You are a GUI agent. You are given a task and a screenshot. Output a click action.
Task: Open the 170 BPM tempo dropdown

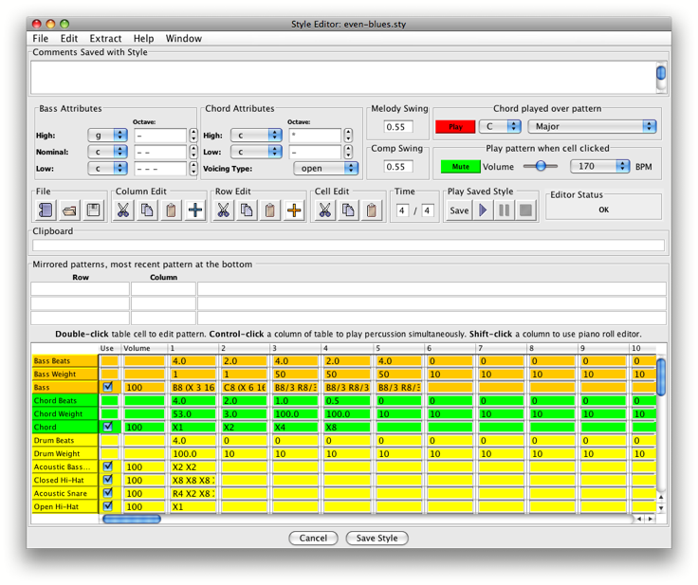tap(599, 166)
